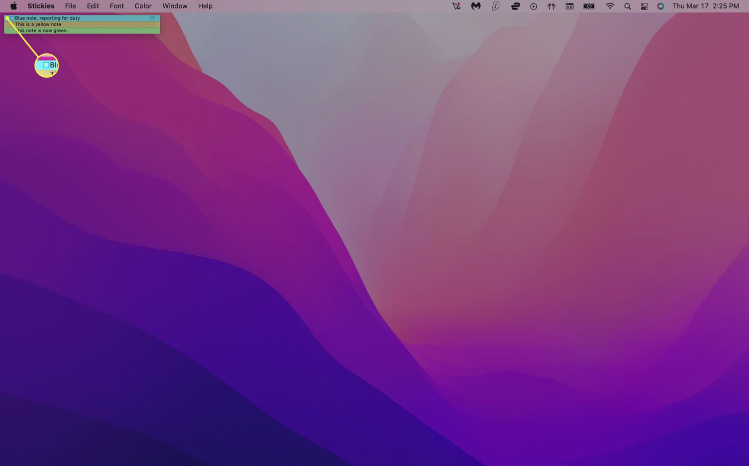Open the AirPods status icon
The width and height of the screenshot is (749, 466).
pos(551,6)
